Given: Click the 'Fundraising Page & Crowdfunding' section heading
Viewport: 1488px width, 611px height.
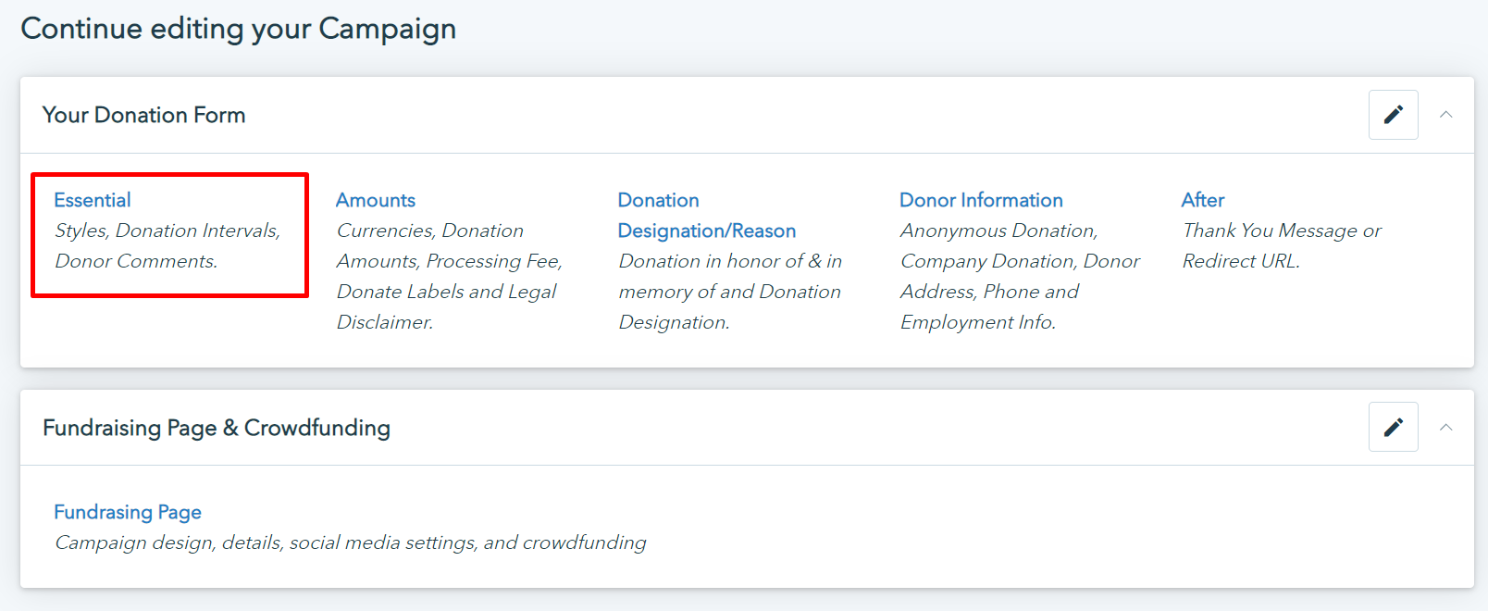Looking at the screenshot, I should click(x=217, y=428).
